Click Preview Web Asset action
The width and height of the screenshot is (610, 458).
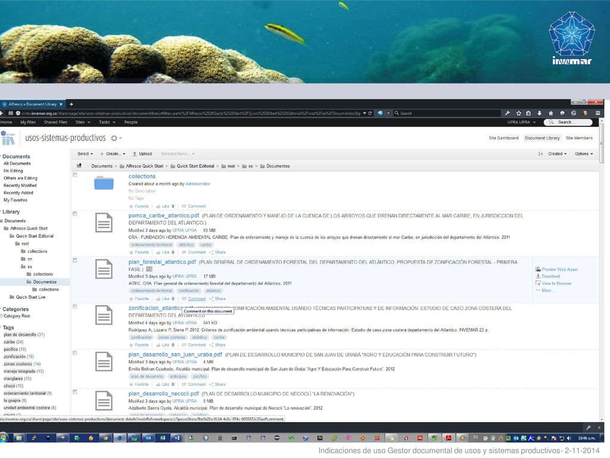[557, 270]
